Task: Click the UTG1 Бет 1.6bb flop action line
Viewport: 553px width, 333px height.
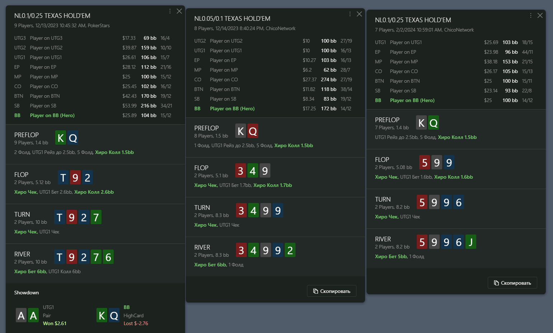Action: tap(424, 177)
